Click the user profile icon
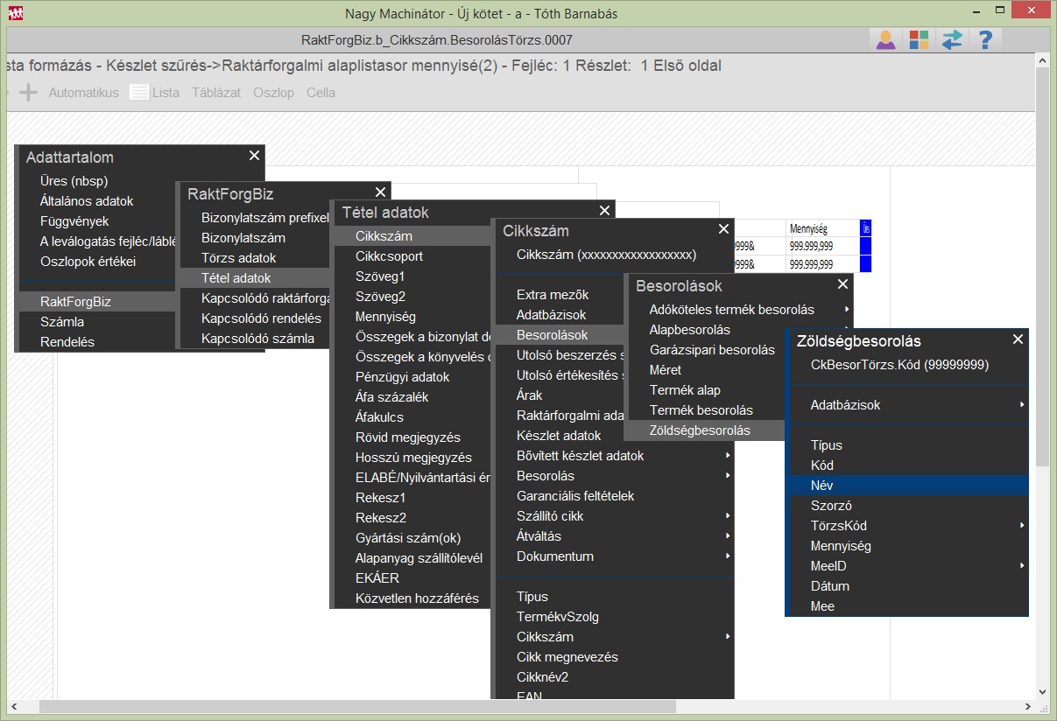The image size is (1057, 721). click(x=886, y=39)
